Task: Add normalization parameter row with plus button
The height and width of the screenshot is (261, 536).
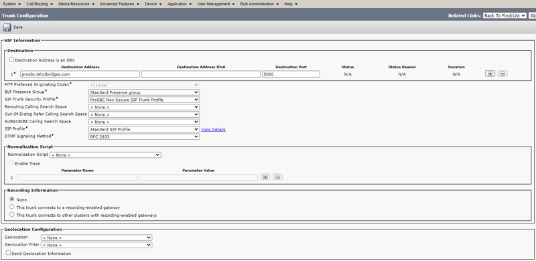Action: (265, 177)
